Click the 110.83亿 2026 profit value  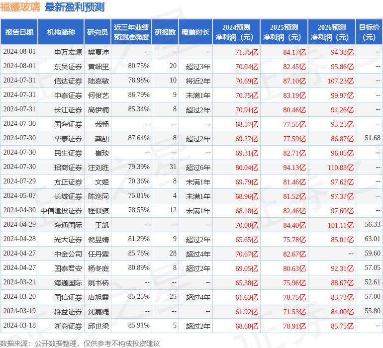tap(341, 168)
